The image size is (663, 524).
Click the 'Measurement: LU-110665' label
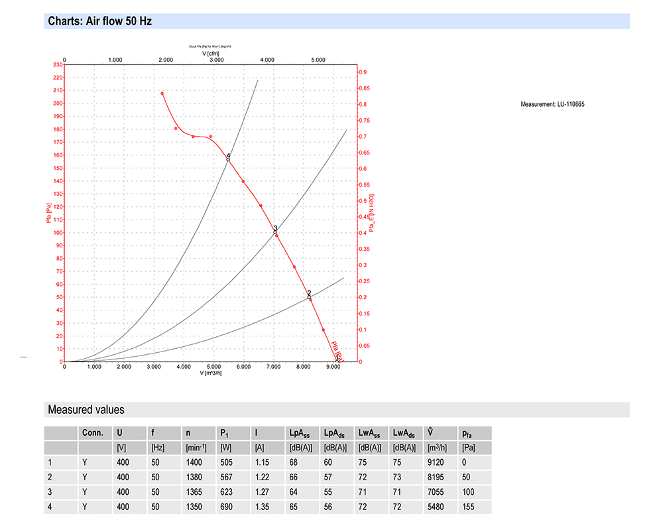tap(552, 104)
